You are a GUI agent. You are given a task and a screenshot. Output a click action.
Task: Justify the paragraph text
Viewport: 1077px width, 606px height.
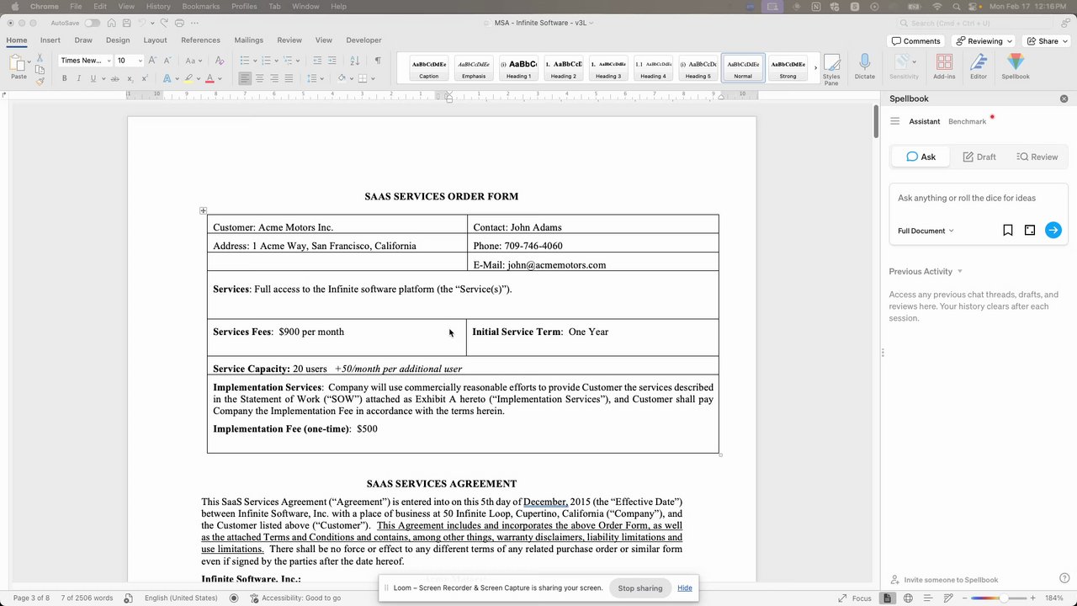tap(289, 78)
